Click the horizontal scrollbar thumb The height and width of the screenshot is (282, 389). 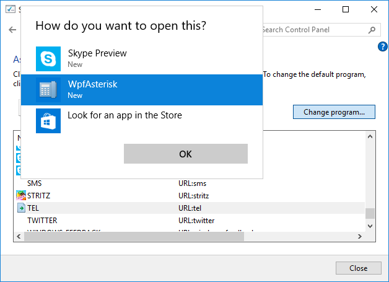(134, 236)
